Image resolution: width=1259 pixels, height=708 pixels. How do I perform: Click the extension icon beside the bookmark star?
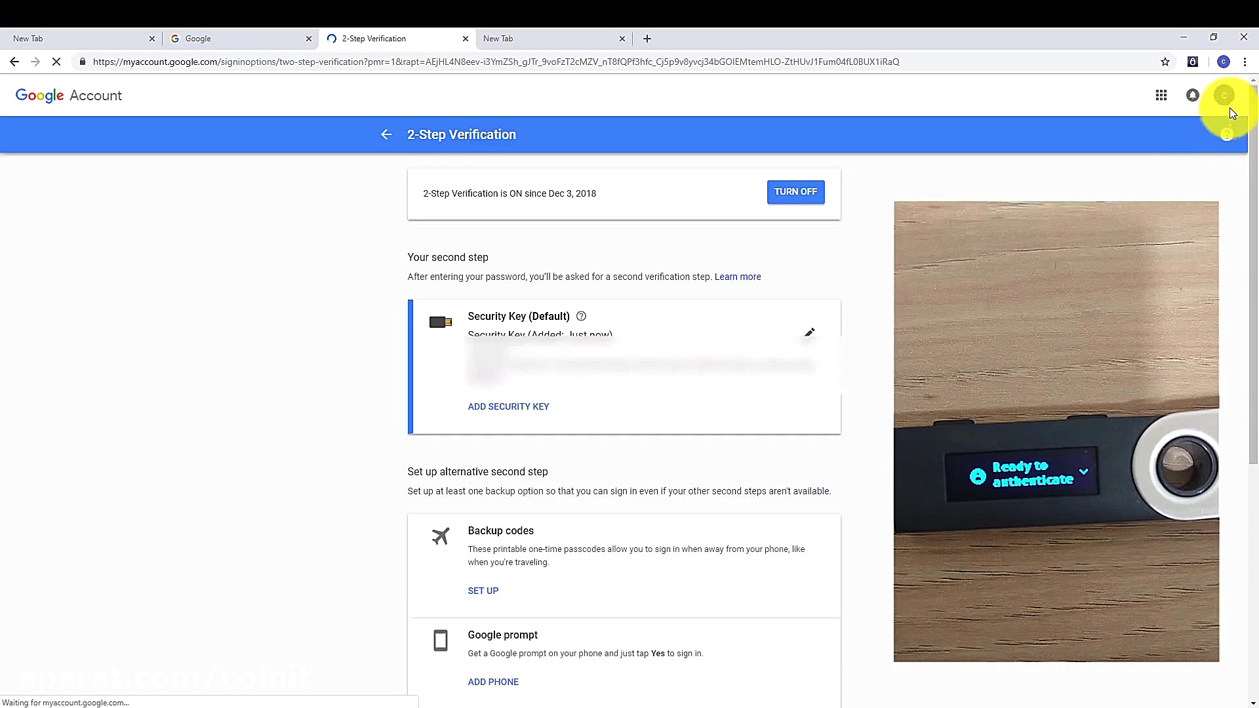1193,62
